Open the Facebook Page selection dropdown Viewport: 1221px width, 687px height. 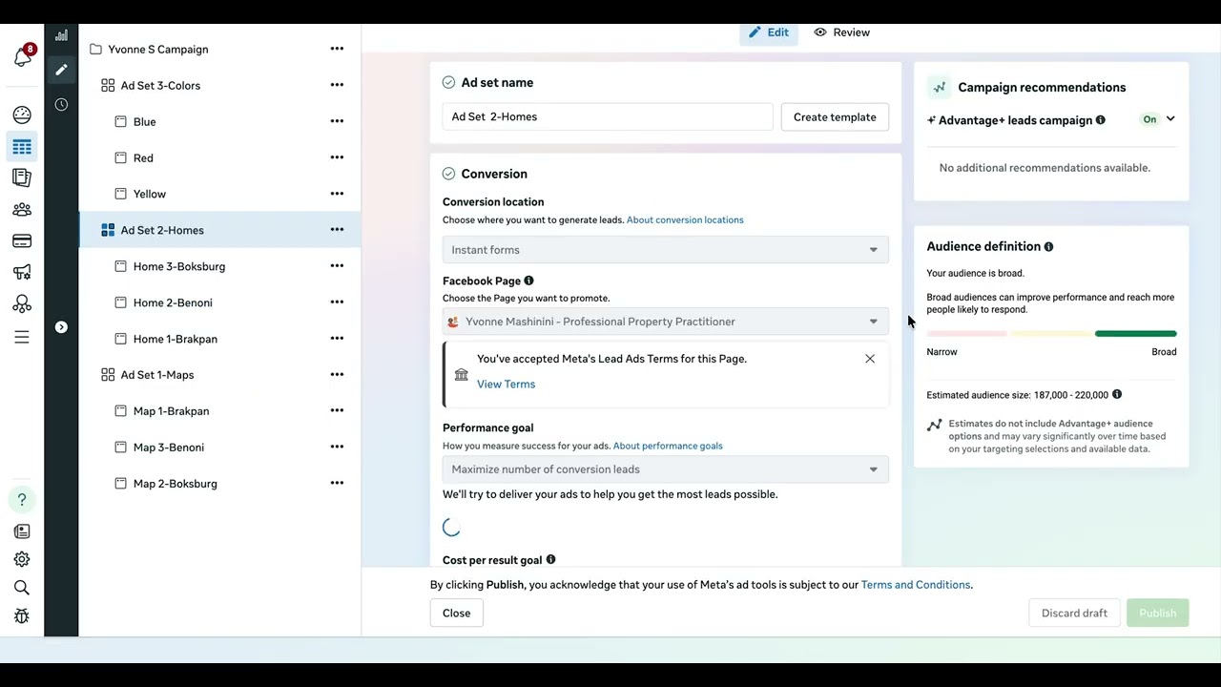click(x=666, y=322)
